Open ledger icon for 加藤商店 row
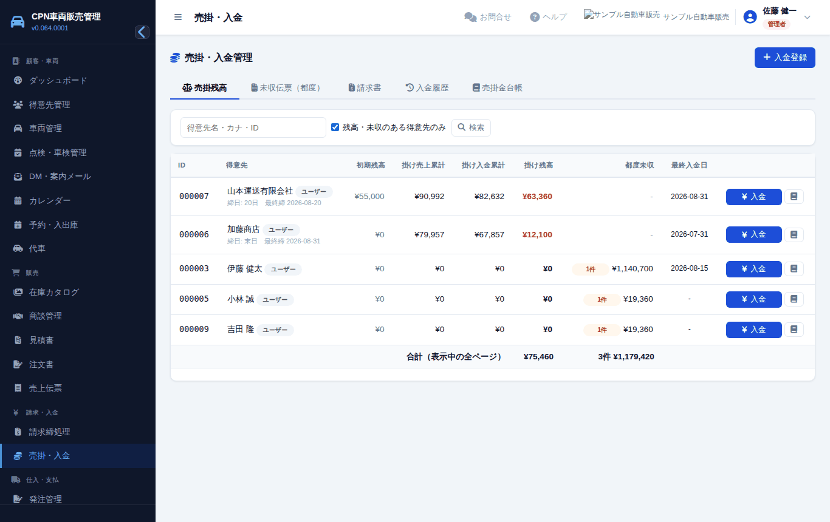The image size is (830, 522). pos(794,235)
